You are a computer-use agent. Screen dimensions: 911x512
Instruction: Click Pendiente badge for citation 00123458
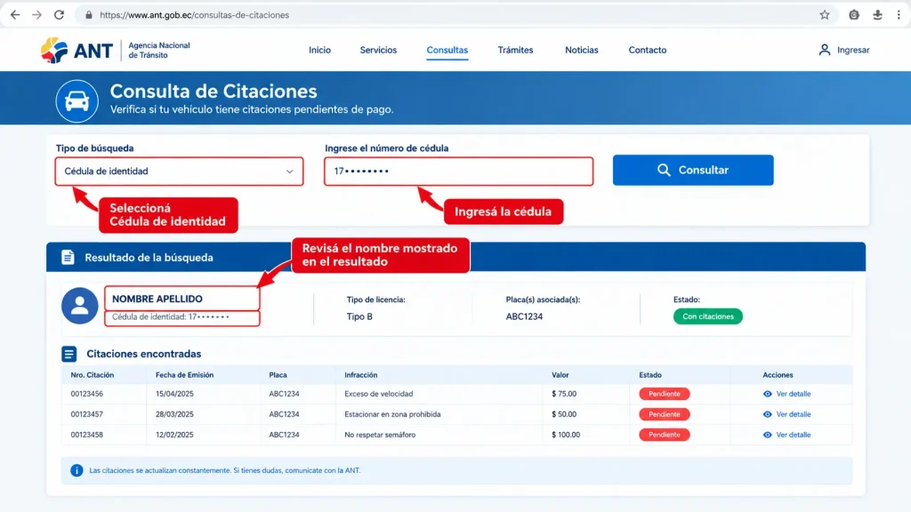click(x=664, y=435)
